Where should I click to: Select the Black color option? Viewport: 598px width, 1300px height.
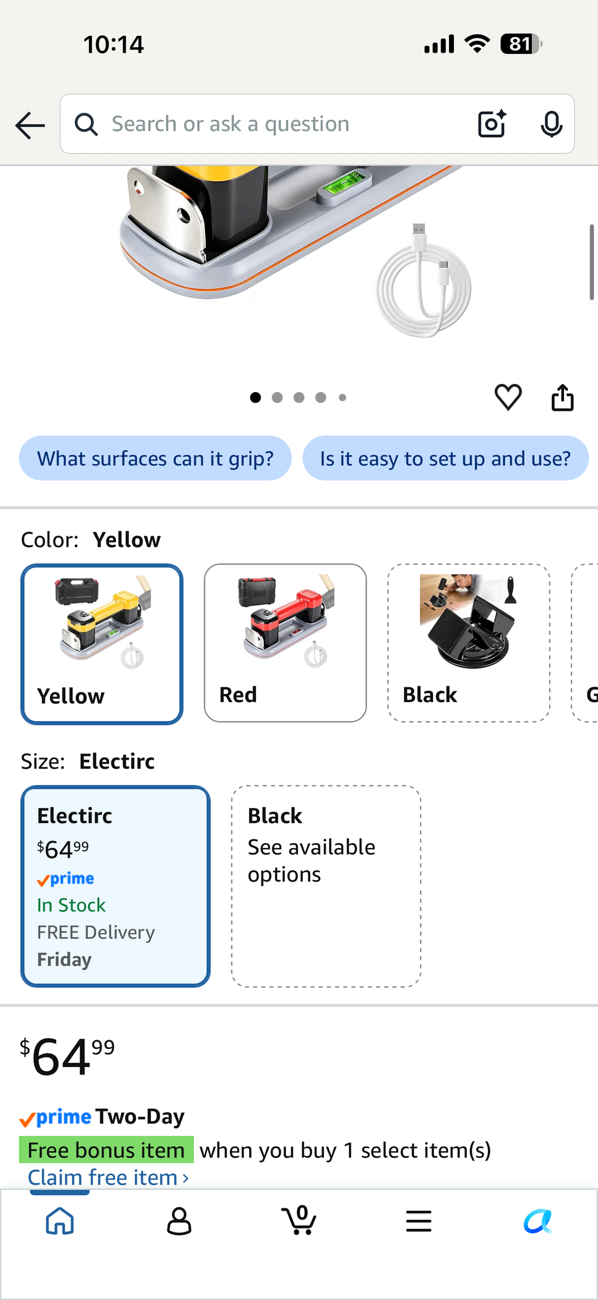pos(469,643)
